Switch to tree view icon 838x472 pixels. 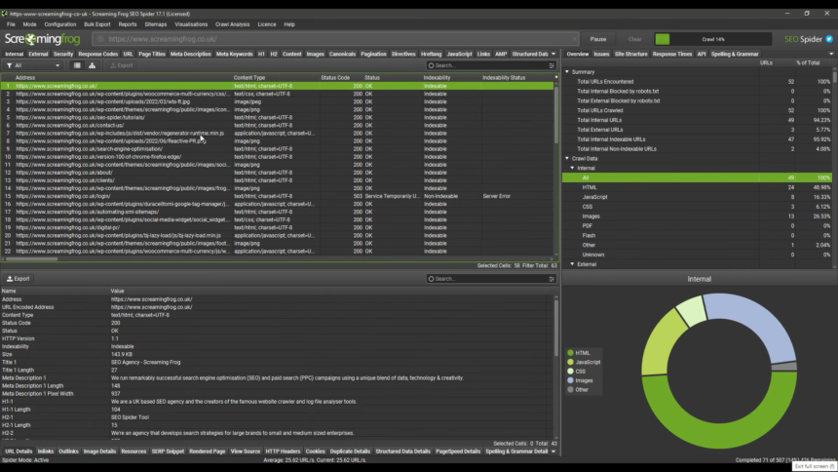click(x=92, y=65)
